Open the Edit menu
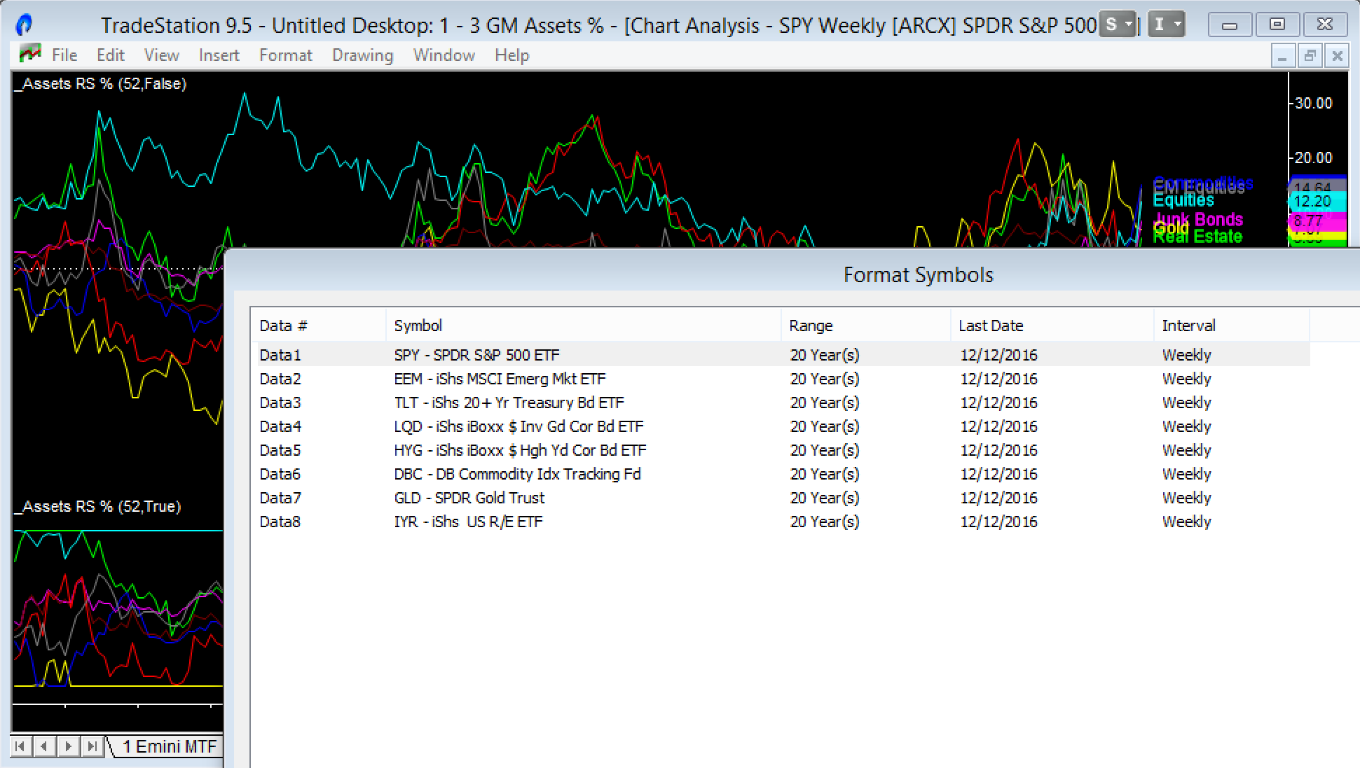Image resolution: width=1360 pixels, height=768 pixels. pyautogui.click(x=111, y=55)
